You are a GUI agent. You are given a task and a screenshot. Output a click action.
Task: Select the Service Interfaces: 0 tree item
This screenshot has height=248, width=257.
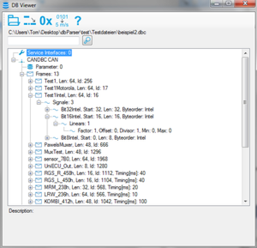tap(49, 53)
